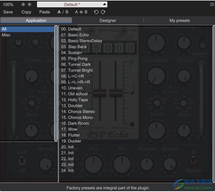Load the 05. Ping-Pong preset

74,59
